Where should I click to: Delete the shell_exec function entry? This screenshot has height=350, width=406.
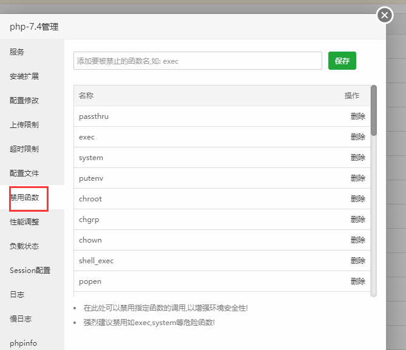(x=358, y=260)
